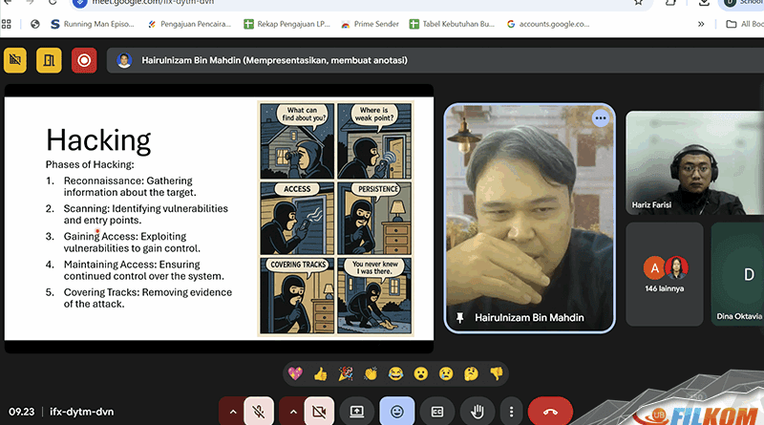
Task: Leave the call with the red hang-up button
Action: tap(550, 411)
